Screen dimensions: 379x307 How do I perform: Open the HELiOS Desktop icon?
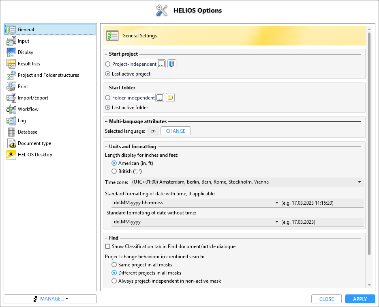(11, 155)
